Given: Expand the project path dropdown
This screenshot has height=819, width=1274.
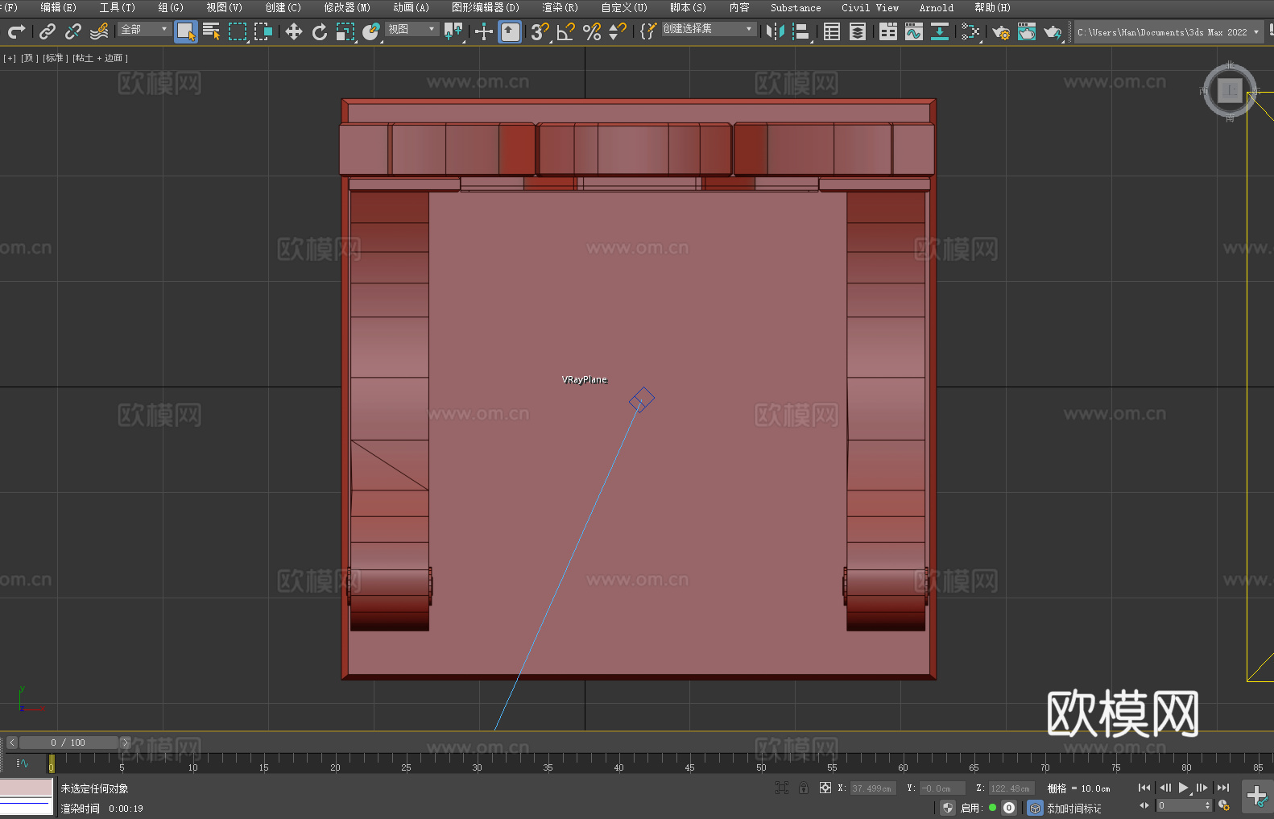Looking at the screenshot, I should click(1256, 32).
